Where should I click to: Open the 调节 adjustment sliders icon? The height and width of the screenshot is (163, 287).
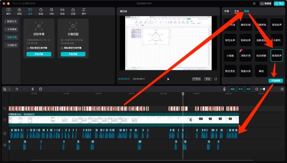(x=84, y=11)
